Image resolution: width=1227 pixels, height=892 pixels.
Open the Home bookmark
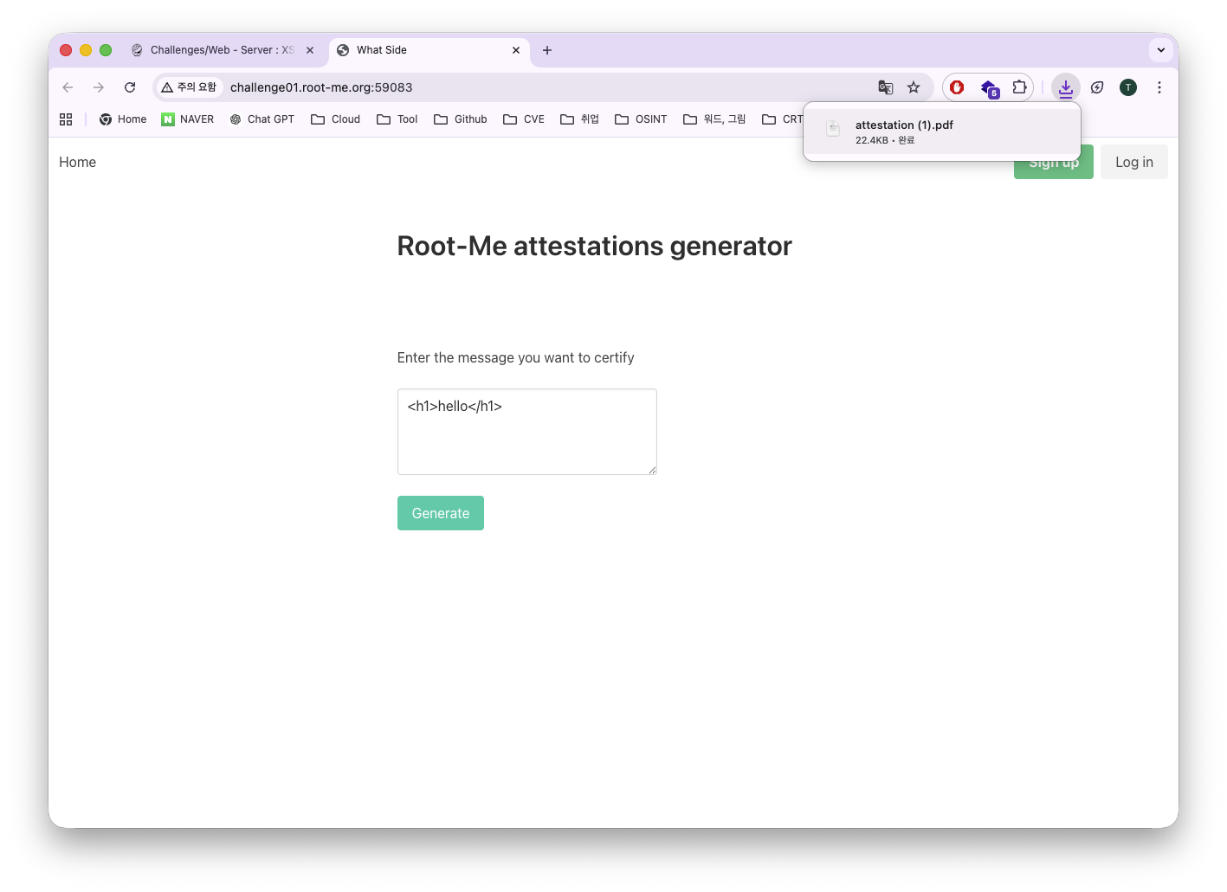(x=123, y=119)
